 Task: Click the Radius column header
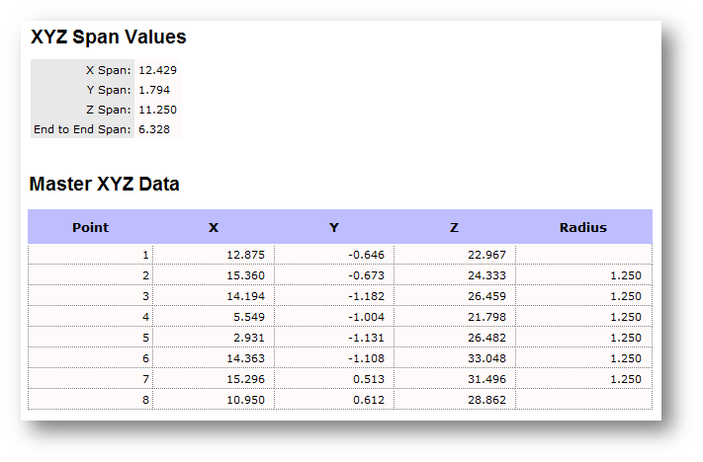[x=583, y=227]
